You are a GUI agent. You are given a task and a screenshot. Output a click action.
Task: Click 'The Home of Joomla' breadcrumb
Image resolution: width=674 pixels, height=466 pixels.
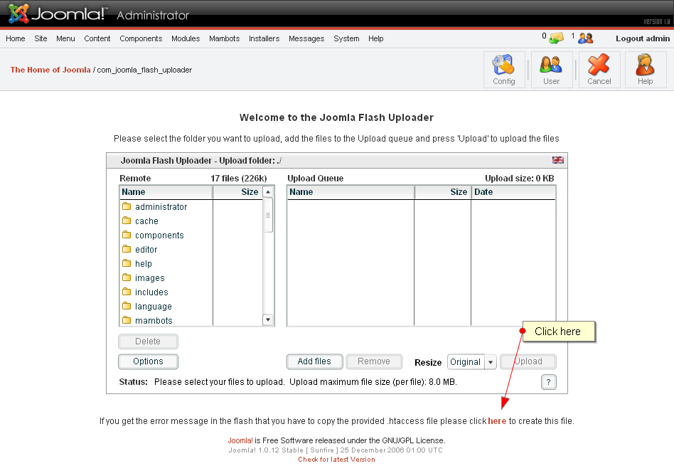(50, 70)
